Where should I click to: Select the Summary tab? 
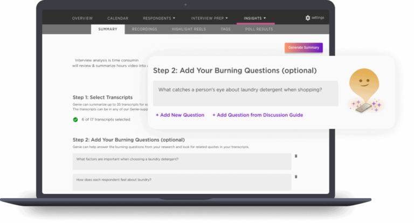pyautogui.click(x=108, y=29)
